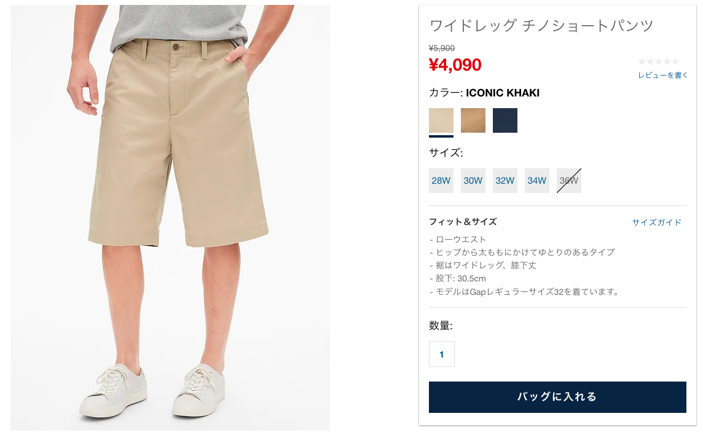Click the crossed-out 36W size
This screenshot has height=435, width=703.
[x=569, y=181]
